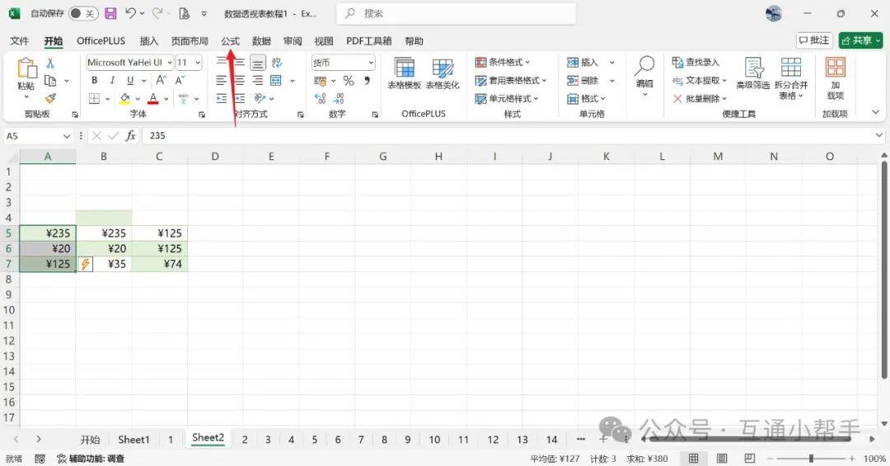Open the 插入 Insert tab
Image resolution: width=890 pixels, height=466 pixels.
click(148, 41)
